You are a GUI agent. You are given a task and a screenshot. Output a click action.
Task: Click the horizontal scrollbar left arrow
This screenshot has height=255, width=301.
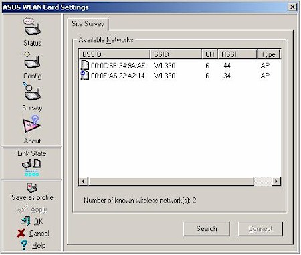click(x=84, y=181)
